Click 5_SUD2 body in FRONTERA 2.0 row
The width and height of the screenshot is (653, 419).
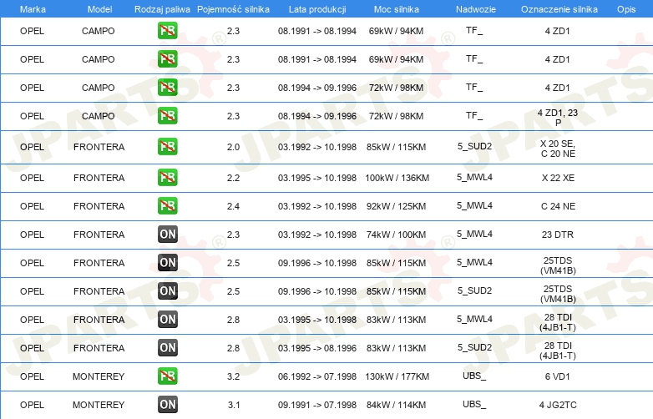coord(474,146)
